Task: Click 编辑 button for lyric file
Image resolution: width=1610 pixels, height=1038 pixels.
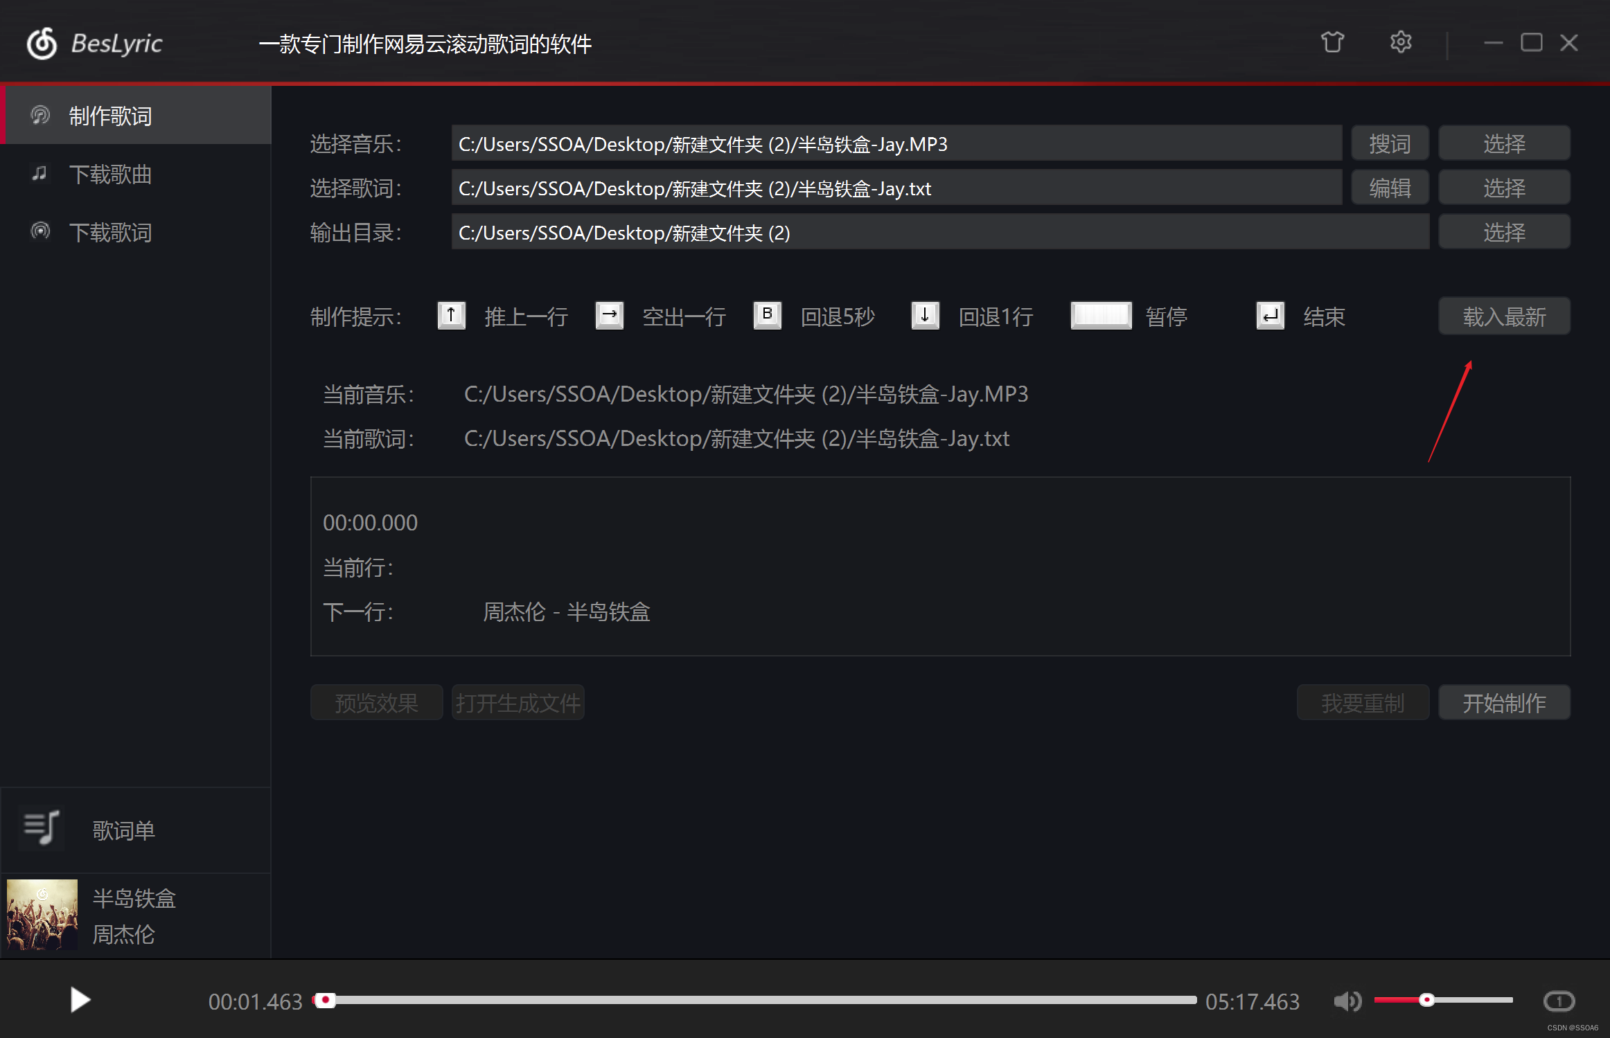Action: pyautogui.click(x=1389, y=188)
